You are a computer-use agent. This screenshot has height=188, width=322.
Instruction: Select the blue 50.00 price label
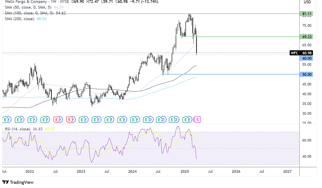306,74
